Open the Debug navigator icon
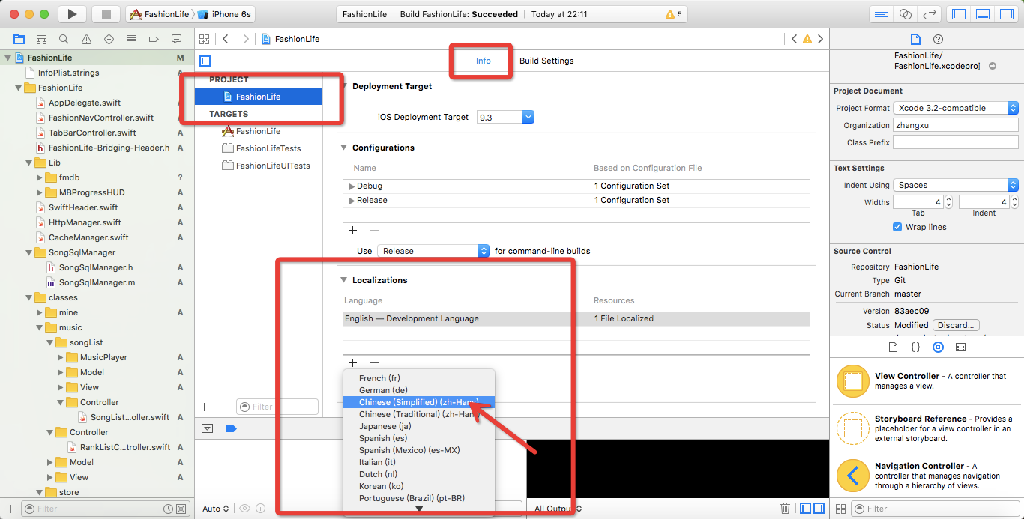 click(x=131, y=39)
